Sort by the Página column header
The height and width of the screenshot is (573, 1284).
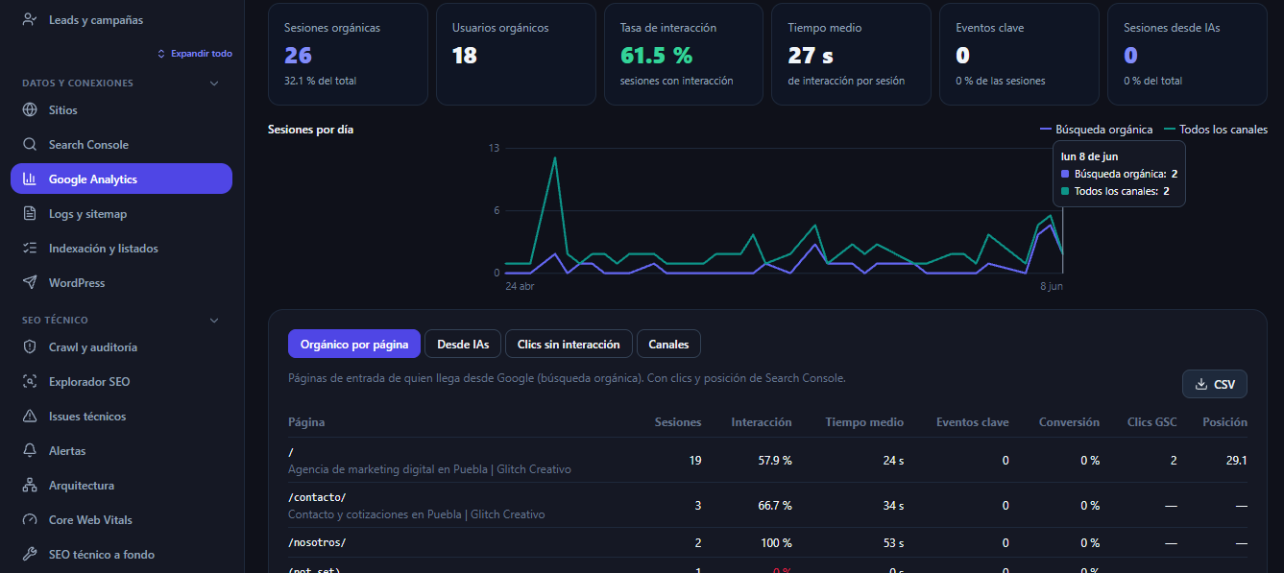coord(306,421)
